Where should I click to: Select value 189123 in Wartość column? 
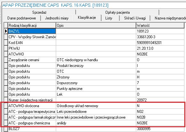coord(160,31)
